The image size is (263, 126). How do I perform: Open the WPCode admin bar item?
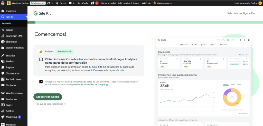pyautogui.click(x=146, y=3)
